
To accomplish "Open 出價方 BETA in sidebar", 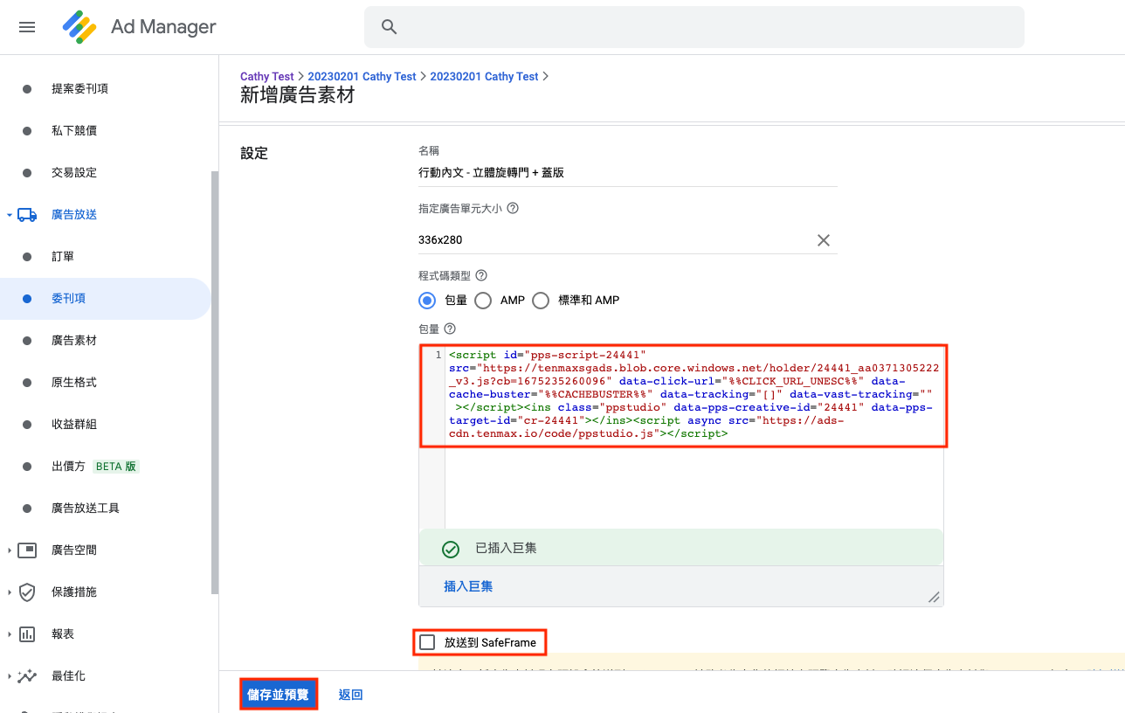I will click(95, 466).
